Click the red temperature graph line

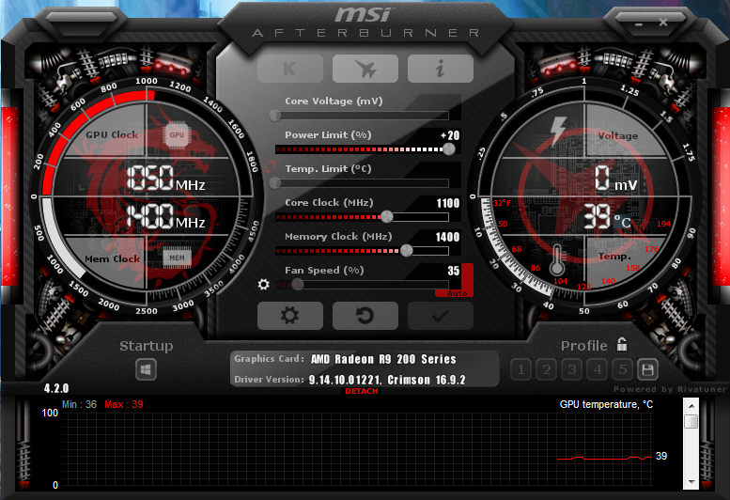pyautogui.click(x=604, y=458)
